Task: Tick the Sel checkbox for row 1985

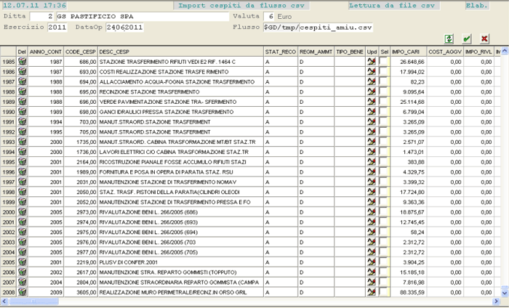Action: pyautogui.click(x=384, y=62)
